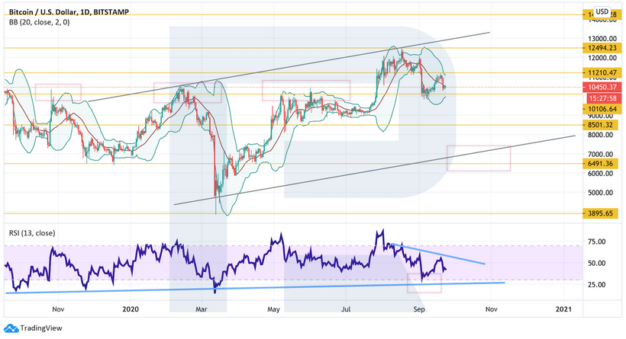Click the Mar label on time axis
This screenshot has height=339, width=626.
(202, 309)
